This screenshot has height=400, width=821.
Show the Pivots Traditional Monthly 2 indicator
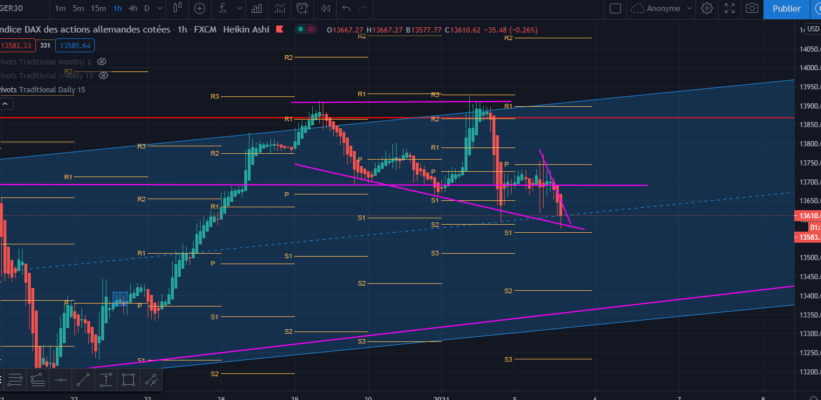coord(102,62)
